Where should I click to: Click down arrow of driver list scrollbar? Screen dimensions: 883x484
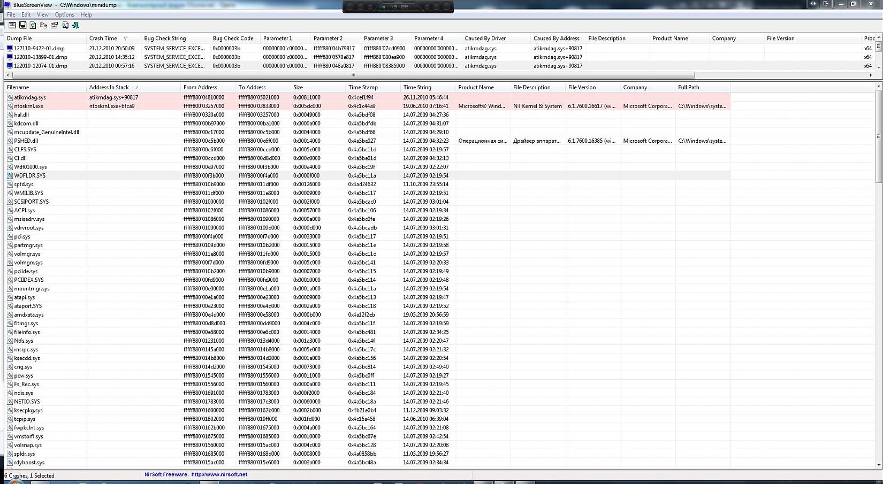[x=878, y=465]
